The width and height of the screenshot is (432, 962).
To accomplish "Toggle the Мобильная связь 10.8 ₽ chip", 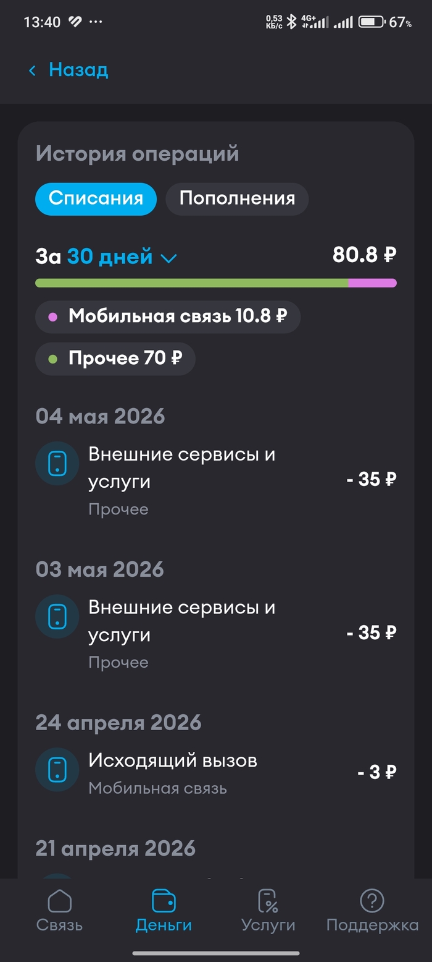I will (x=168, y=317).
